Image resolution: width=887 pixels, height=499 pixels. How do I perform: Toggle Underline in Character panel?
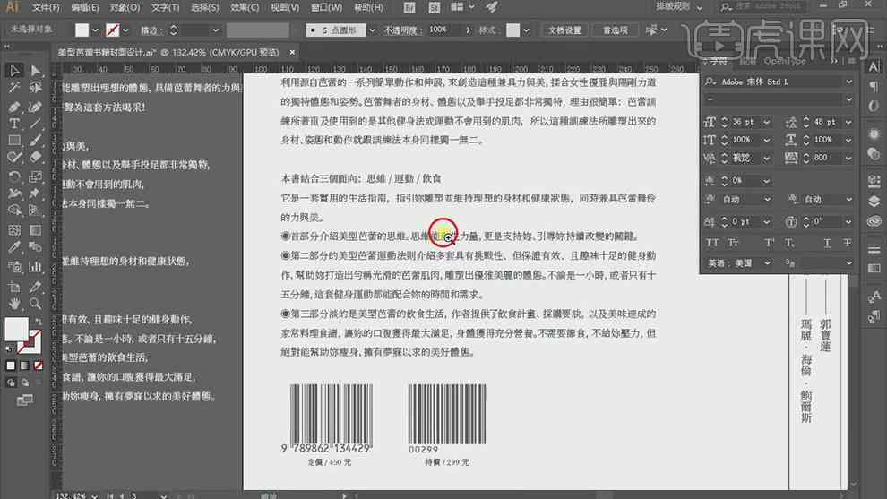827,243
